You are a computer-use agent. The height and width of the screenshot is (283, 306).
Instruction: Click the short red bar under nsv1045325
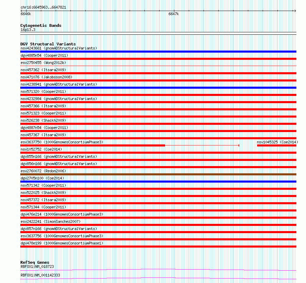[x=277, y=145]
